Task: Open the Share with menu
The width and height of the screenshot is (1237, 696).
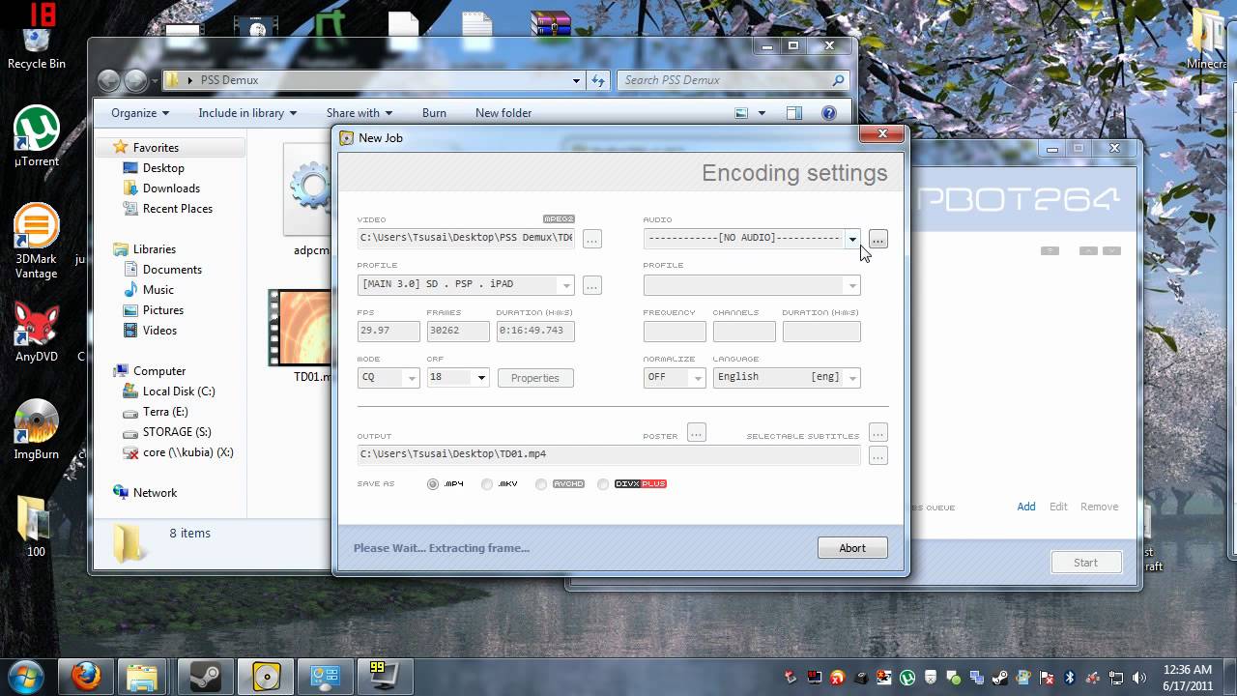Action: [x=360, y=113]
